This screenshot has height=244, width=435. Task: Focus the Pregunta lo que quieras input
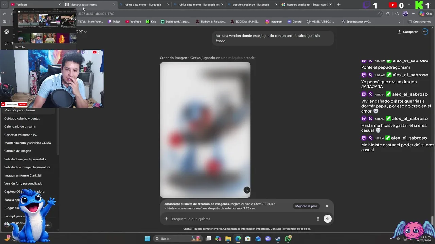click(241, 219)
